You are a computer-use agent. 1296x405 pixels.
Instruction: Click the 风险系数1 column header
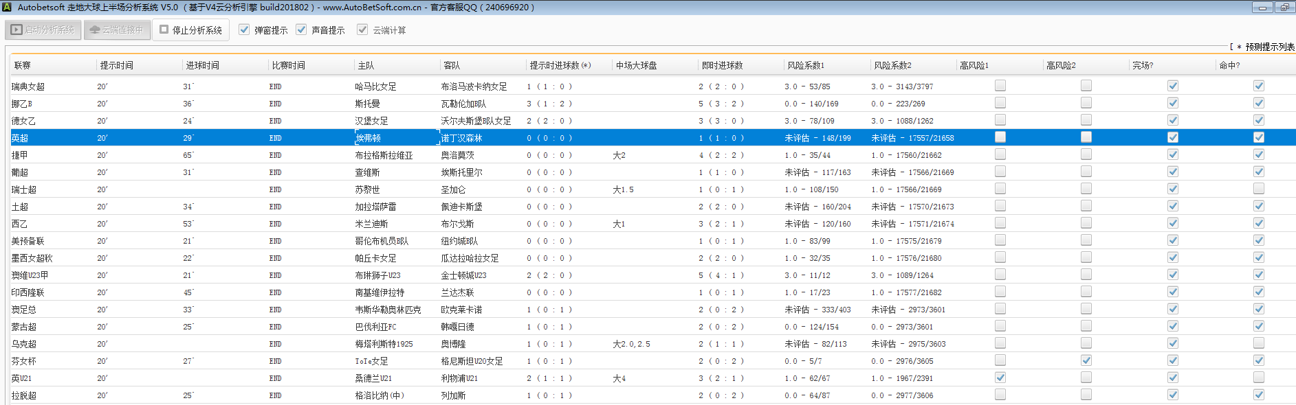coord(806,65)
